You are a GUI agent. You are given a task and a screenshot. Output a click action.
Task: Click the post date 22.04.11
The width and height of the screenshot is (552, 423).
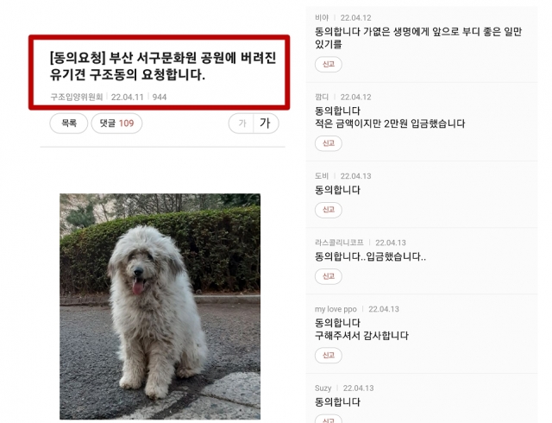tap(128, 97)
